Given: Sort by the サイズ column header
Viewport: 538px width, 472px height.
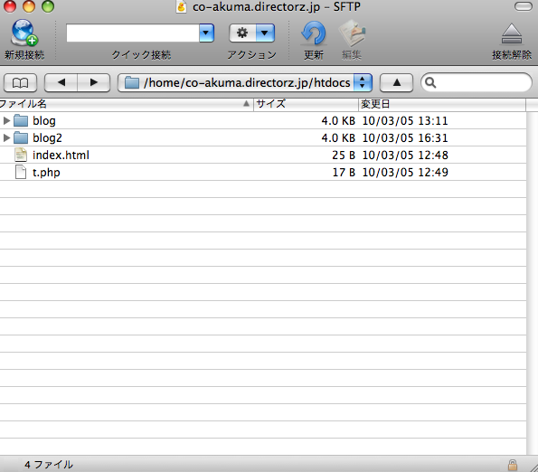Looking at the screenshot, I should [x=306, y=104].
